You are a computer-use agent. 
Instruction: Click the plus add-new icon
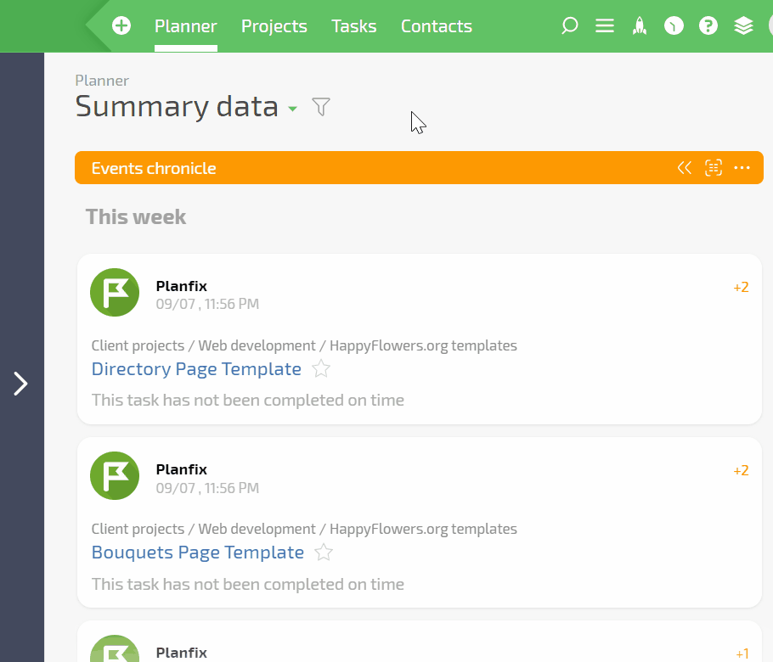121,25
